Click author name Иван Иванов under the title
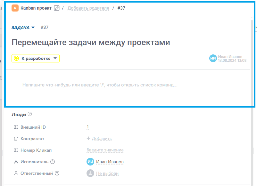This screenshot has width=257, height=186. point(230,57)
